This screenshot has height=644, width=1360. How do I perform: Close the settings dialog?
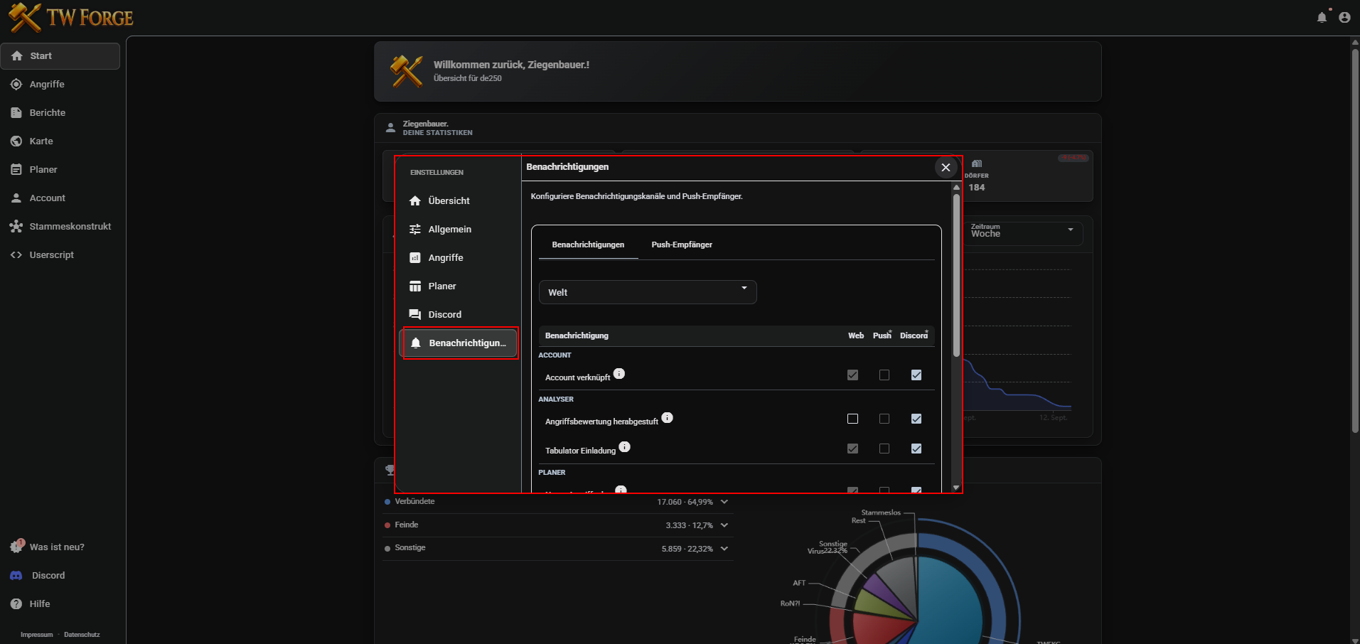946,168
